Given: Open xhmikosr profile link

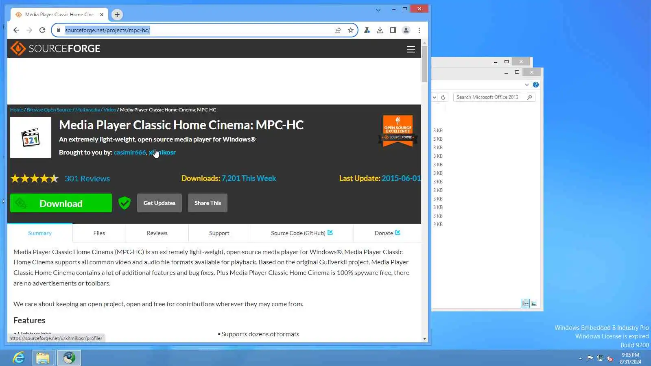Looking at the screenshot, I should 162,152.
